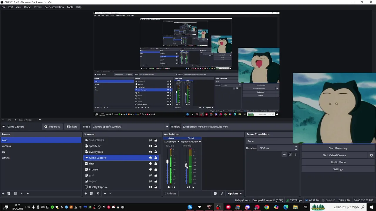This screenshot has height=211, width=376.
Task: Decrease the transition duration value
Action: (296, 149)
